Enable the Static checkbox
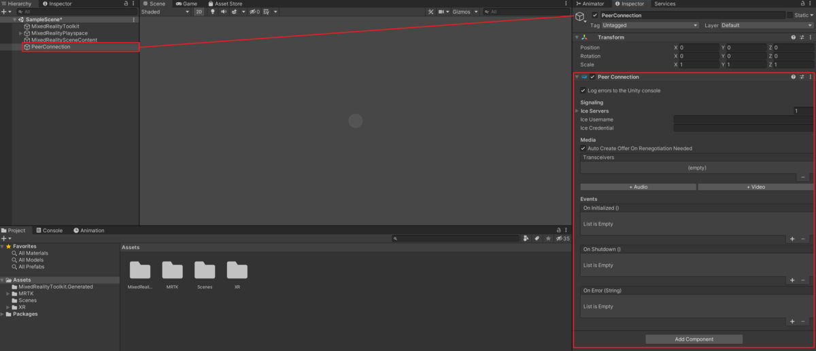Image resolution: width=816 pixels, height=351 pixels. click(x=789, y=15)
